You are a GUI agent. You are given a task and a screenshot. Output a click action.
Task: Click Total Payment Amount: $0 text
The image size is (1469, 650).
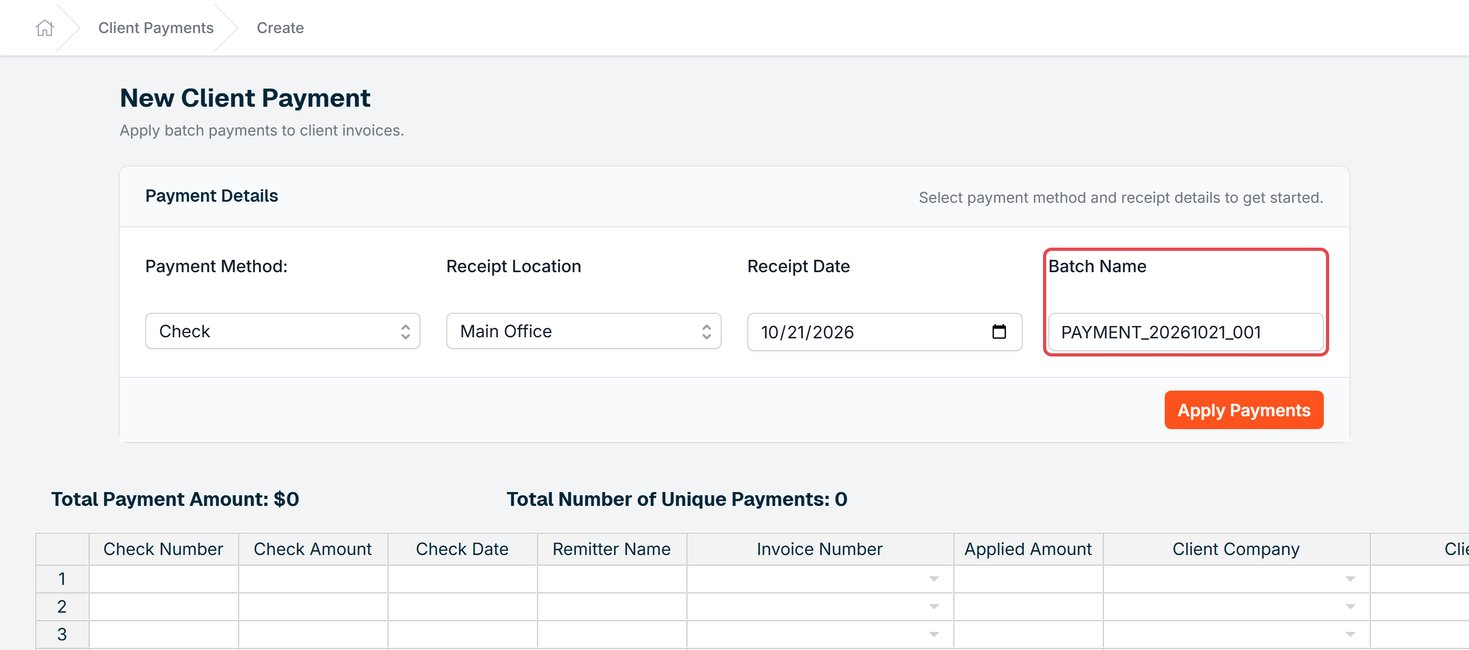[x=175, y=499]
